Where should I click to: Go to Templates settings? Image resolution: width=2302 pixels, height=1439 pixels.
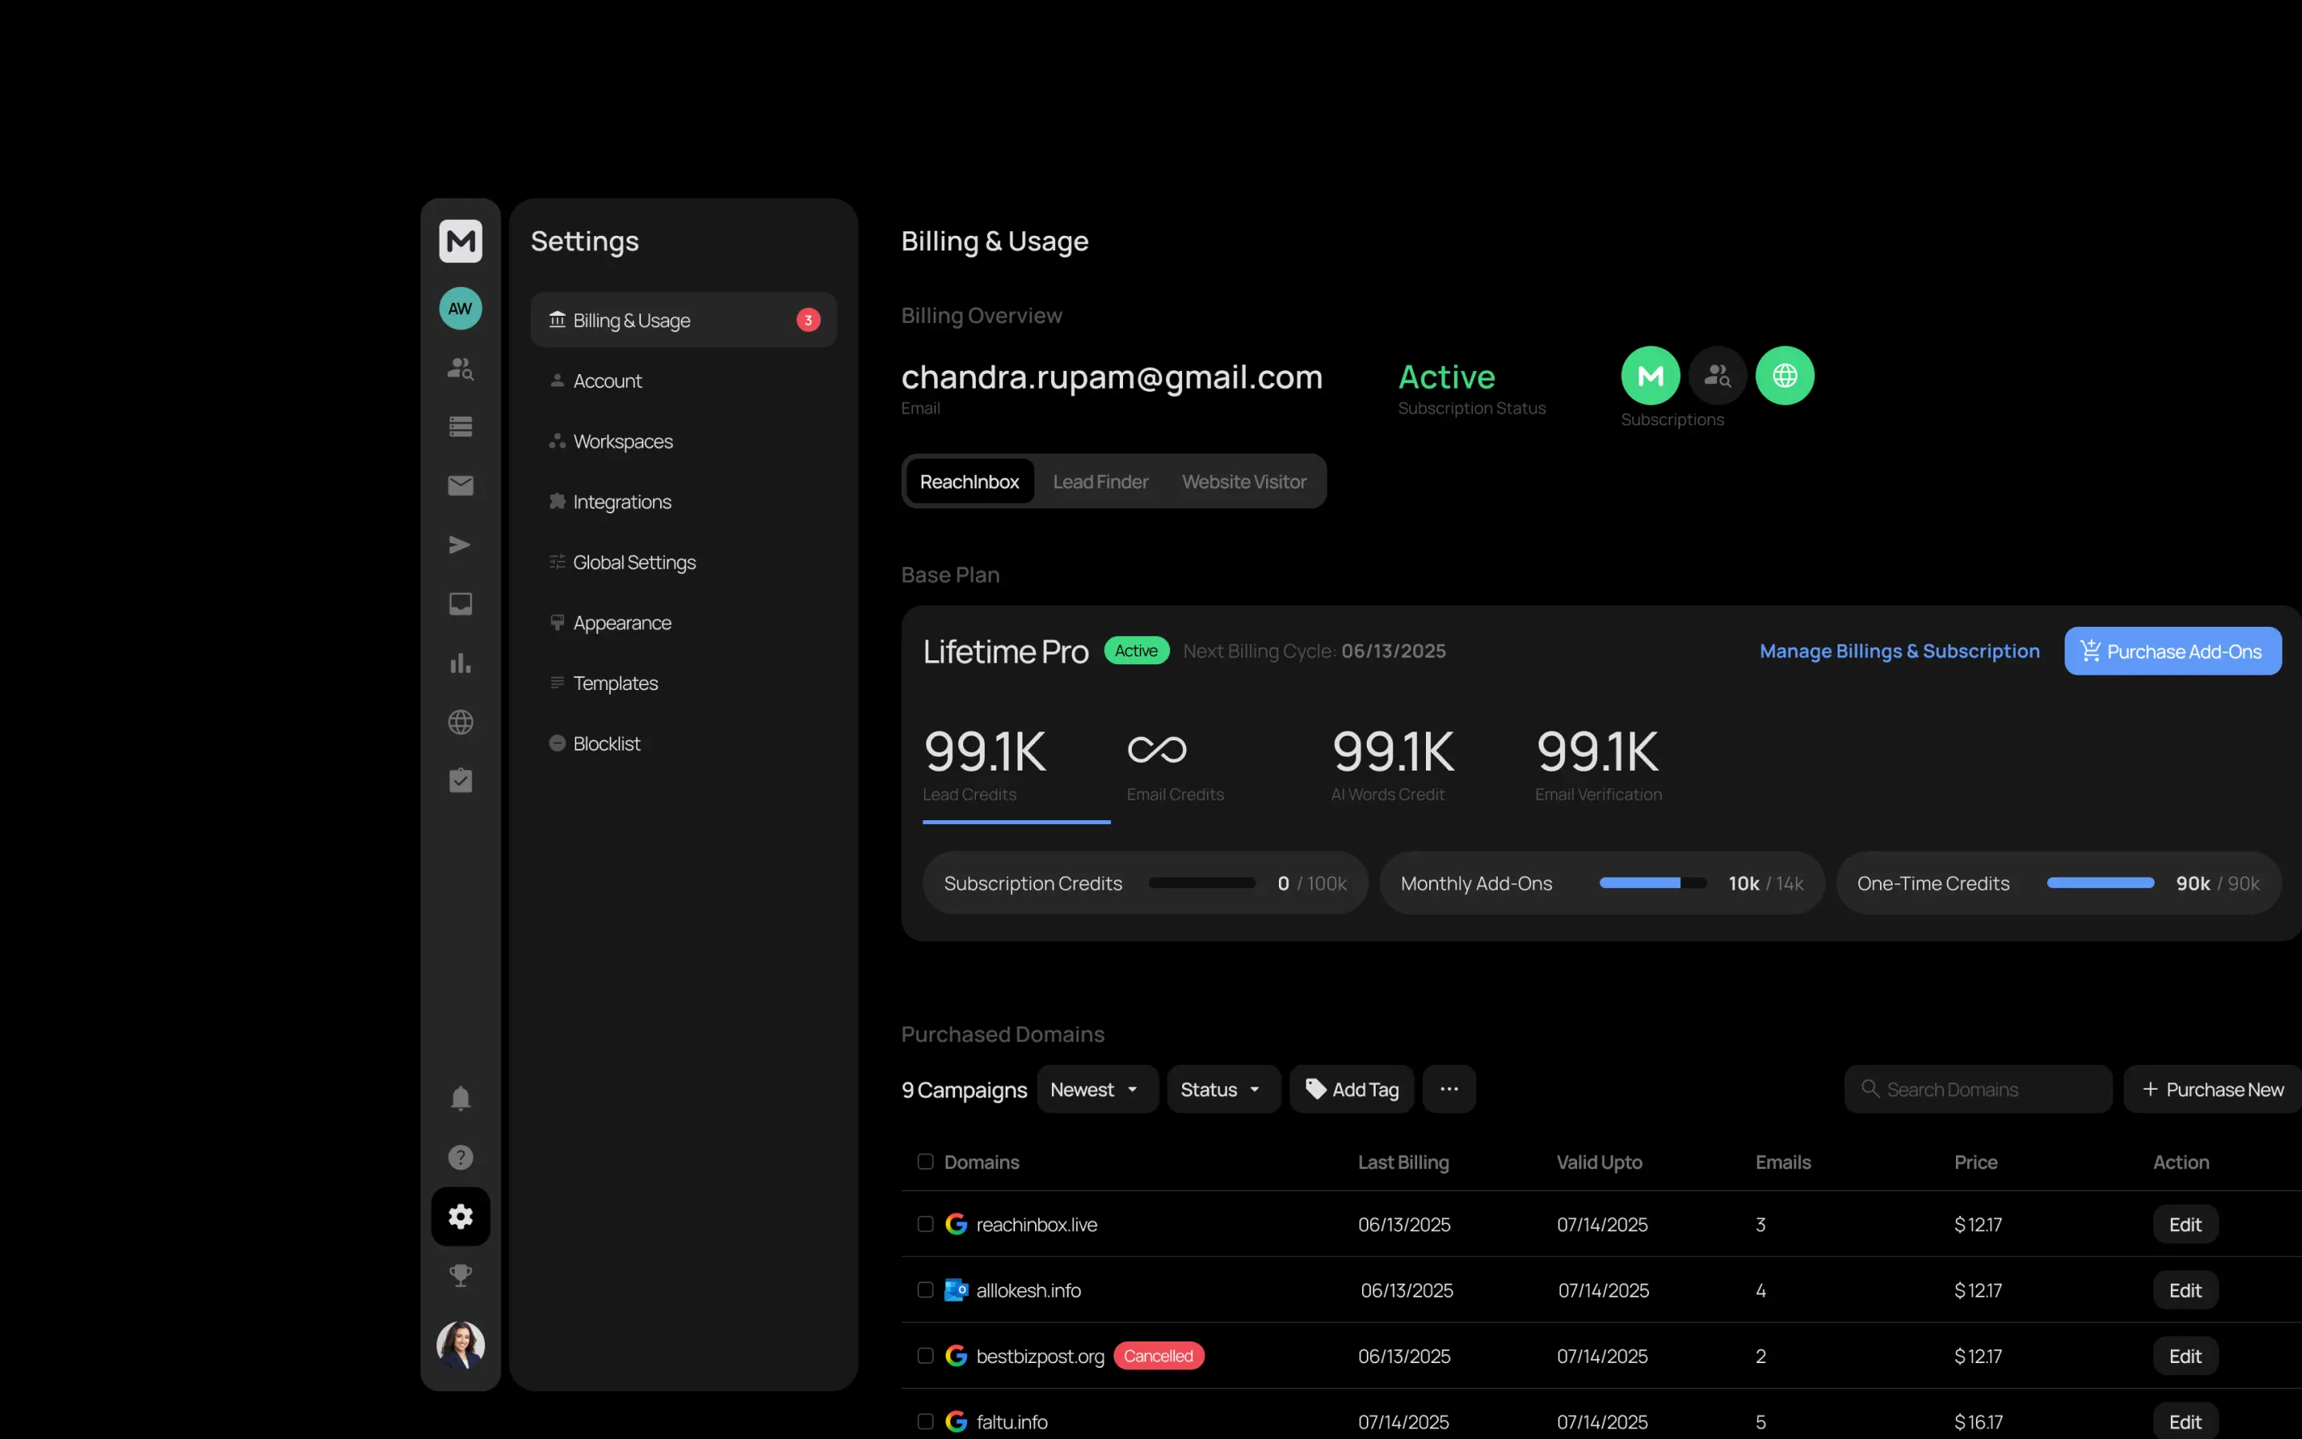click(683, 683)
